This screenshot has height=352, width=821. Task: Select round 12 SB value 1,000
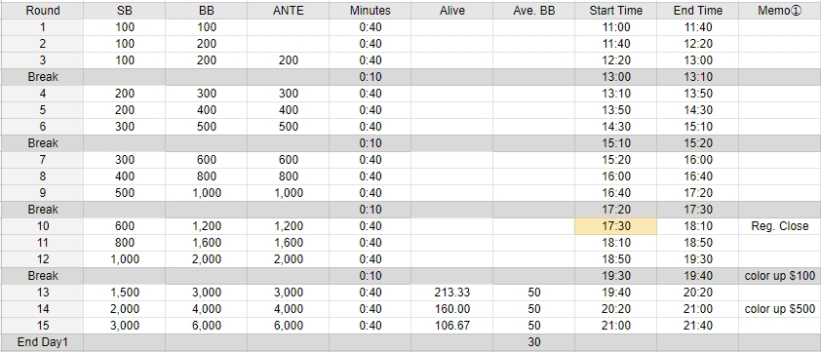(x=125, y=259)
